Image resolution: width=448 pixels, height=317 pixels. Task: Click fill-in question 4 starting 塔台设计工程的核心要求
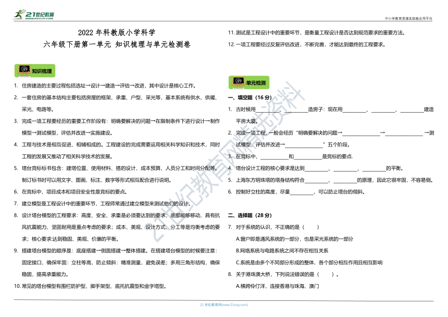[316, 168]
